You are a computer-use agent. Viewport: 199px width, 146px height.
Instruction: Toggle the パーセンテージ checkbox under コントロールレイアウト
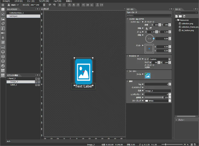pos(156,22)
